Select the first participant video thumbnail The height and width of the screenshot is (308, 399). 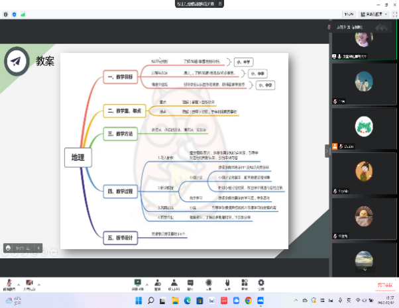pos(363,38)
